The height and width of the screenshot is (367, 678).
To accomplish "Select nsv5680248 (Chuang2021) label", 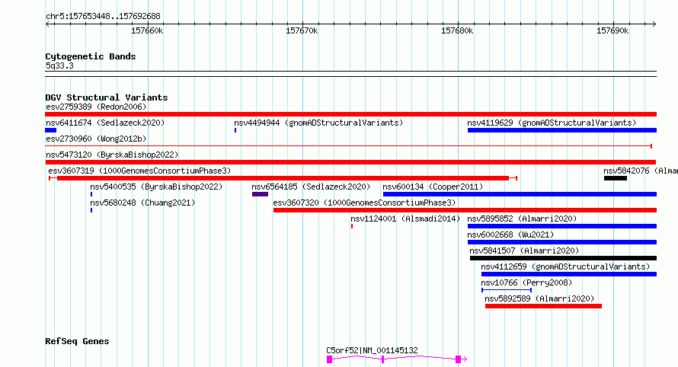I will [x=142, y=203].
